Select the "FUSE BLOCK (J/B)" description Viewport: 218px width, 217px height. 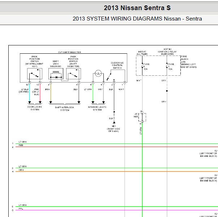188,62
